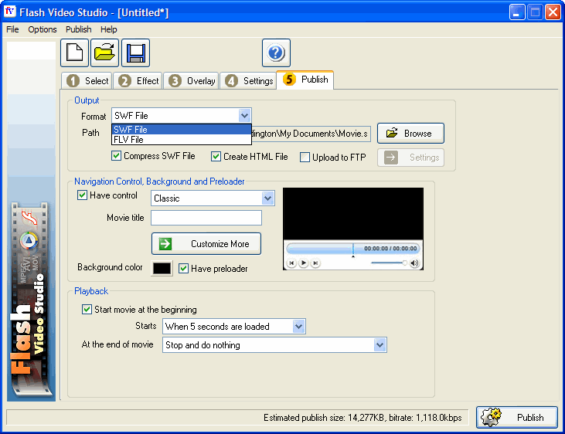Open project using the yellow folder icon
The image size is (565, 434).
(104, 53)
